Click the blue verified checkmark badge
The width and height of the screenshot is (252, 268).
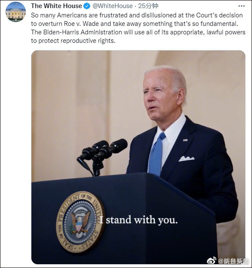87,6
